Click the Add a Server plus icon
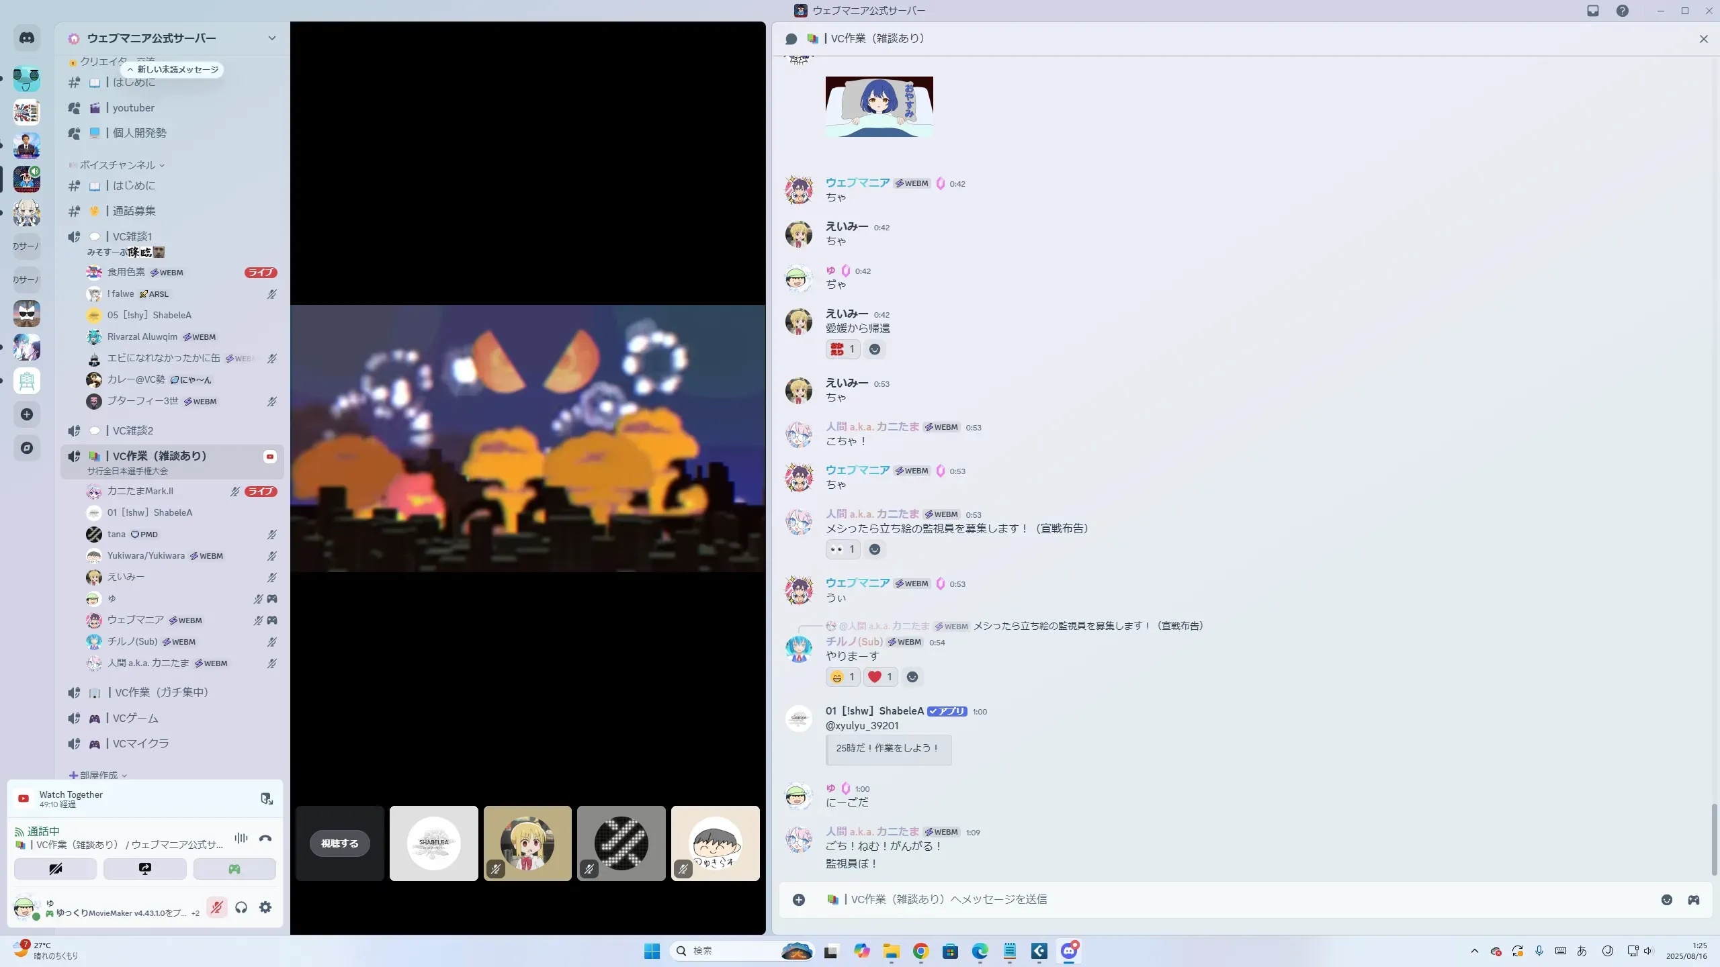This screenshot has width=1720, height=967. click(x=27, y=414)
